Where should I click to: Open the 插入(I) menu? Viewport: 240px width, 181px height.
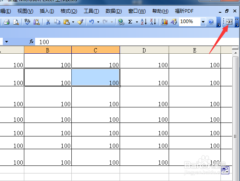point(47,11)
